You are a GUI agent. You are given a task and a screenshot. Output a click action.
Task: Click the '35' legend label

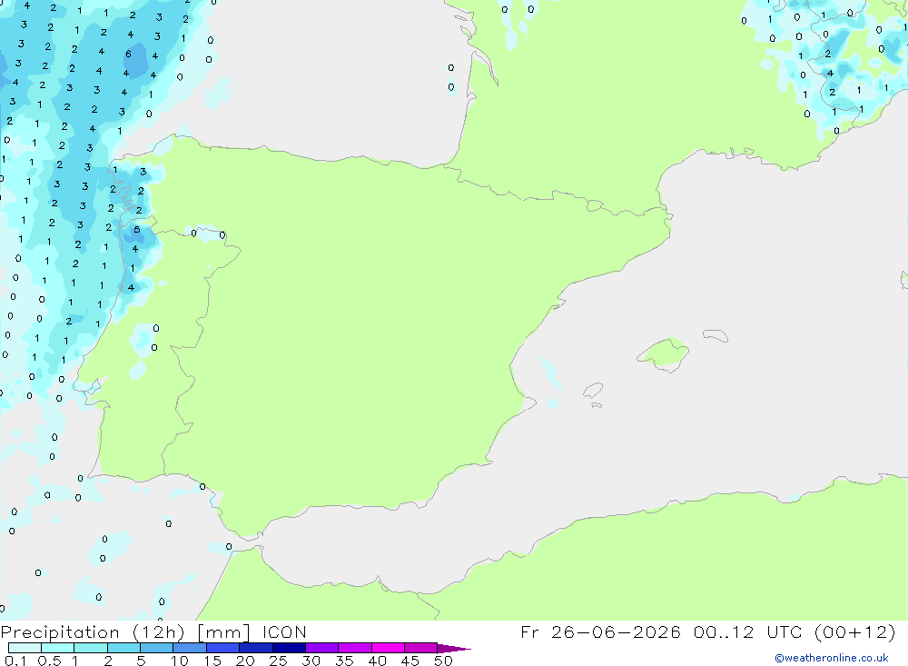point(344,661)
